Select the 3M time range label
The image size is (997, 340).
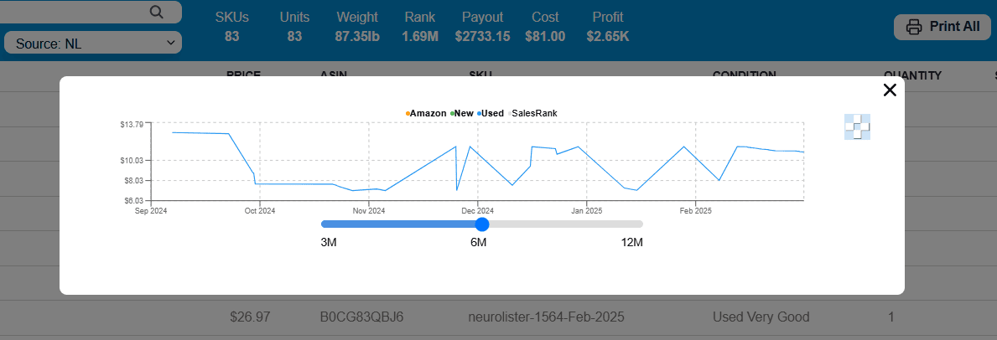click(x=329, y=243)
